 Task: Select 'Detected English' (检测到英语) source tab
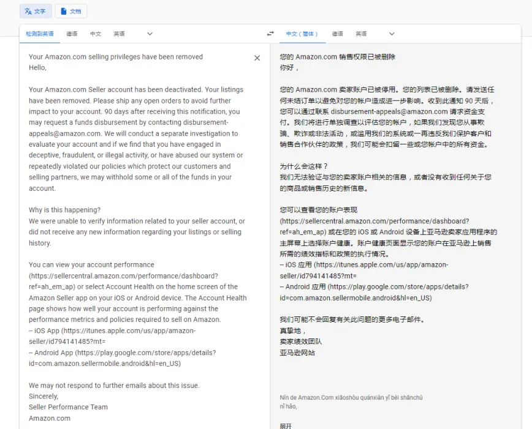click(40, 34)
